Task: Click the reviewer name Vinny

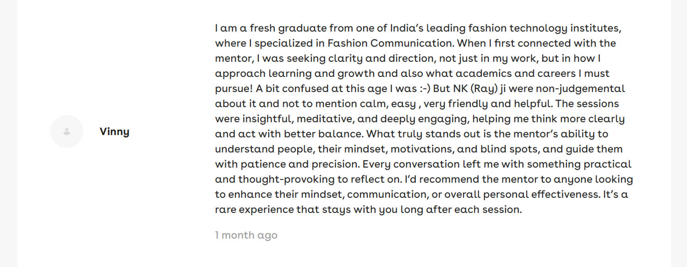Action: [114, 132]
